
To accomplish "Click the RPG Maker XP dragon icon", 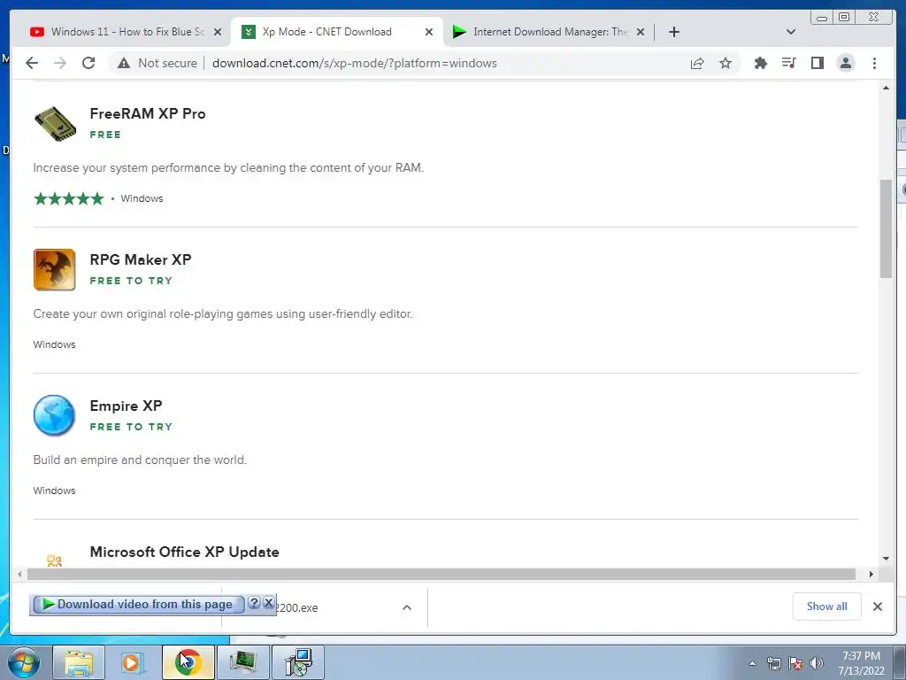I will coord(54,269).
